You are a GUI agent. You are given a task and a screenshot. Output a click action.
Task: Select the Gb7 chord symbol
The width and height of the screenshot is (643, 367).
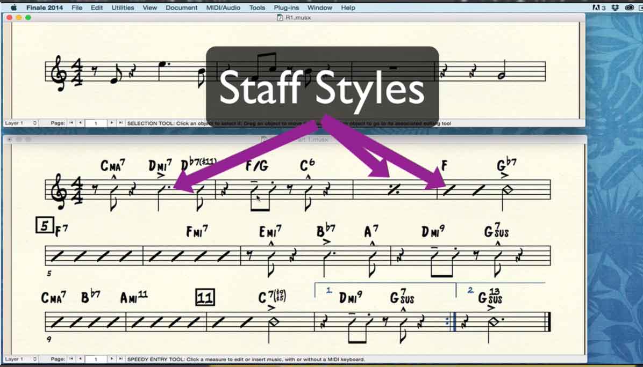[x=507, y=164]
